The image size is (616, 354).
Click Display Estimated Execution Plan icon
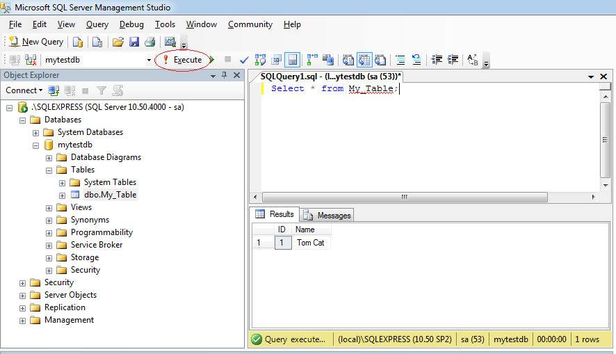pos(260,60)
